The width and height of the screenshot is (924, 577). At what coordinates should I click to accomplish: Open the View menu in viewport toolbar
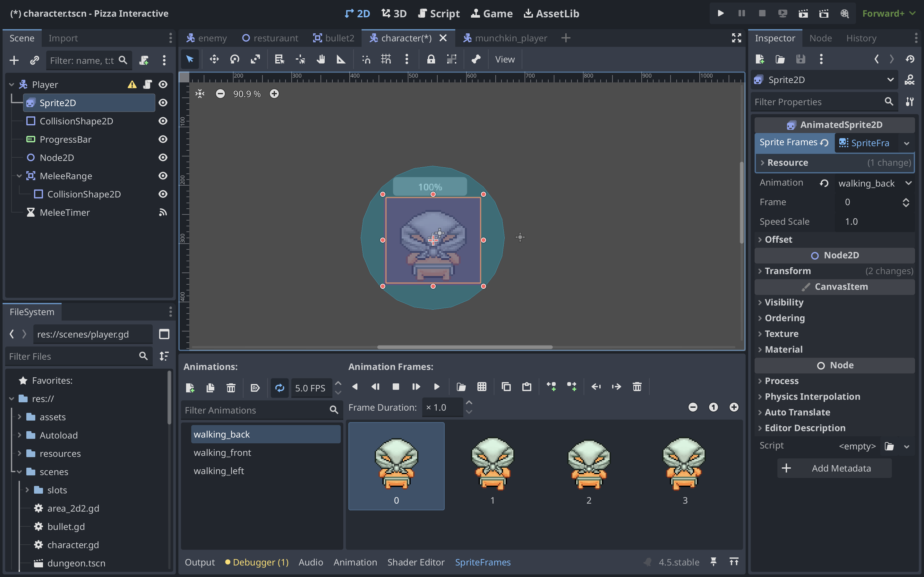pyautogui.click(x=505, y=59)
